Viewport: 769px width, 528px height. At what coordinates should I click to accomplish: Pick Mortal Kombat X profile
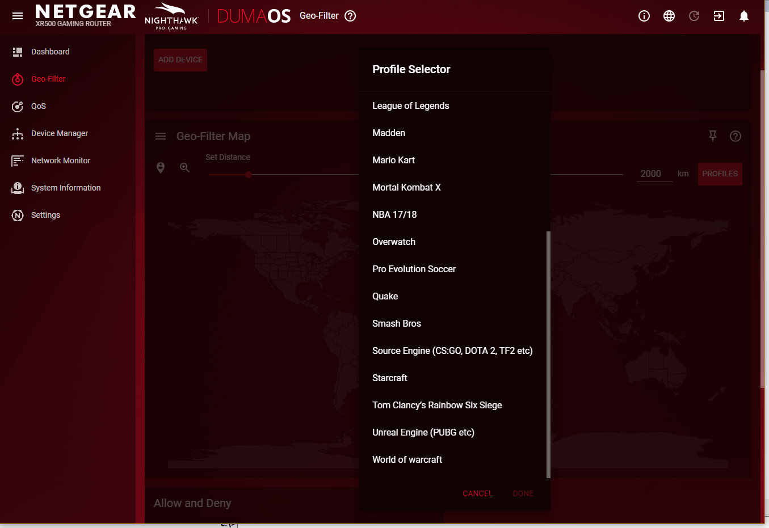(452, 187)
